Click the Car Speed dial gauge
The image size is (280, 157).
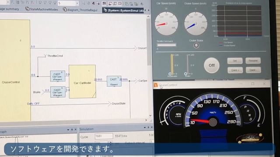coord(166,24)
